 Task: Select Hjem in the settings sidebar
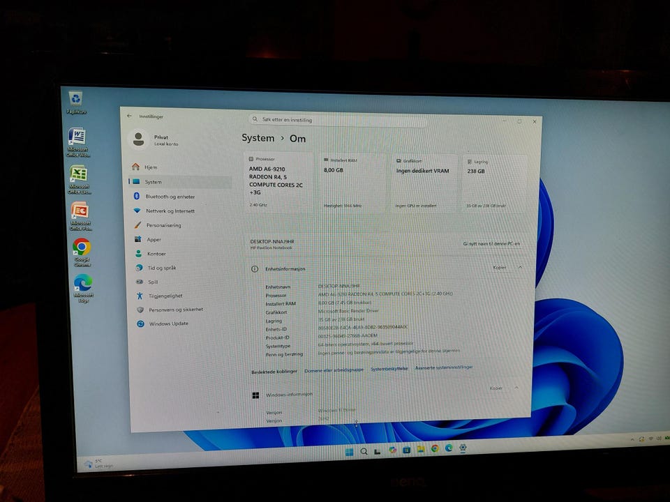point(180,167)
